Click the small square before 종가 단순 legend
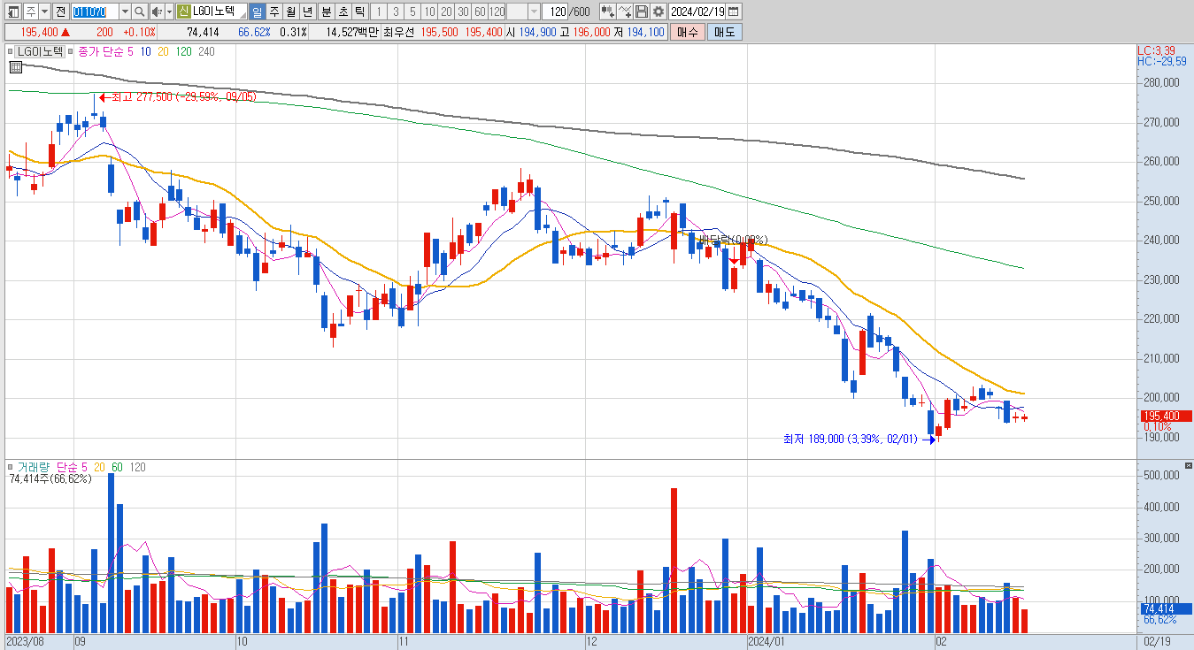 coord(71,51)
